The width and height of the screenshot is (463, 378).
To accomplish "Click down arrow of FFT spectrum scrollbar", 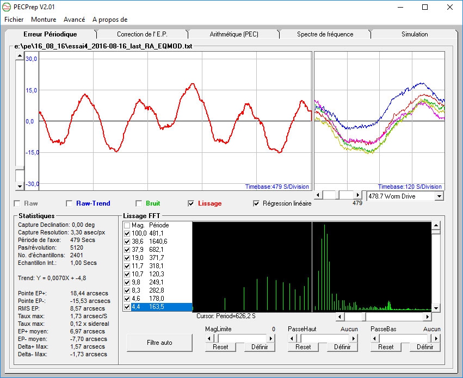I will 436,308.
